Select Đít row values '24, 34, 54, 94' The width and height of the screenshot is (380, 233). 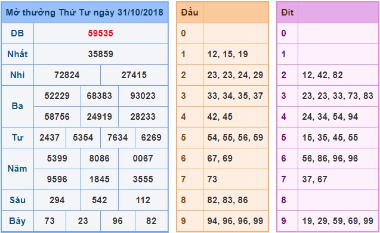[x=330, y=117]
